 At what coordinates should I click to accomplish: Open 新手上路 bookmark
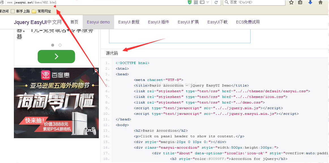(20, 11)
